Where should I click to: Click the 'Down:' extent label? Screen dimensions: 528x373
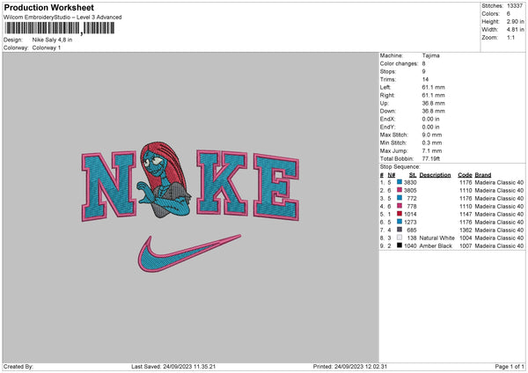tap(388, 111)
